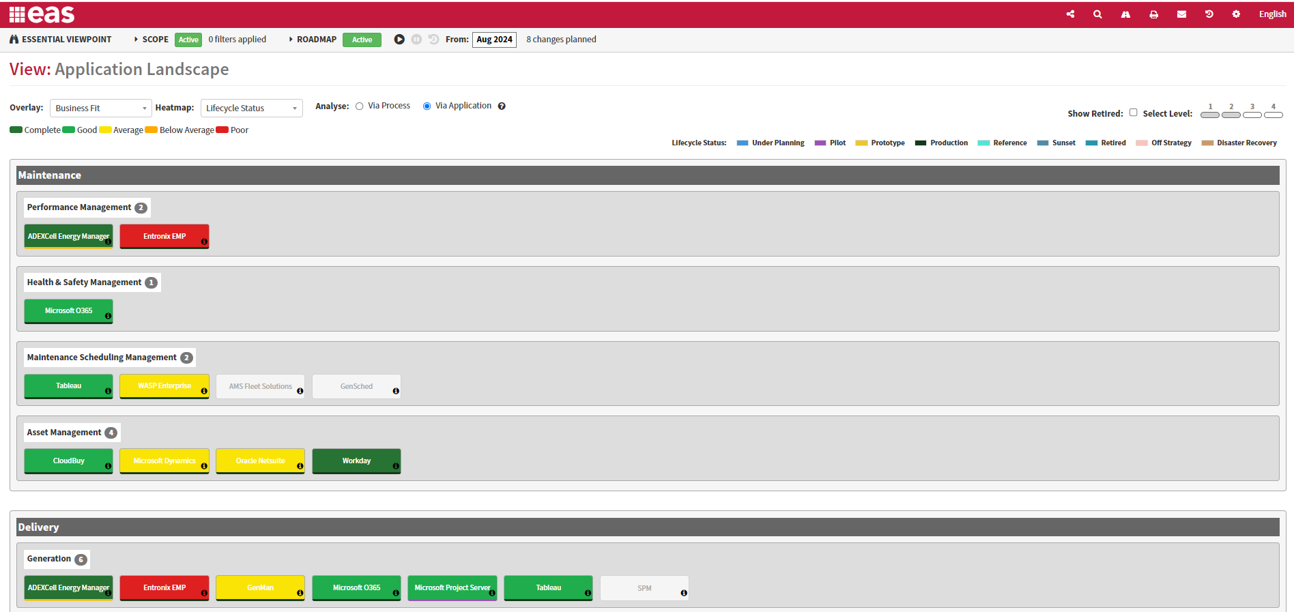The height and width of the screenshot is (612, 1294).
Task: Click '8 changes planned' text
Action: [x=561, y=40]
